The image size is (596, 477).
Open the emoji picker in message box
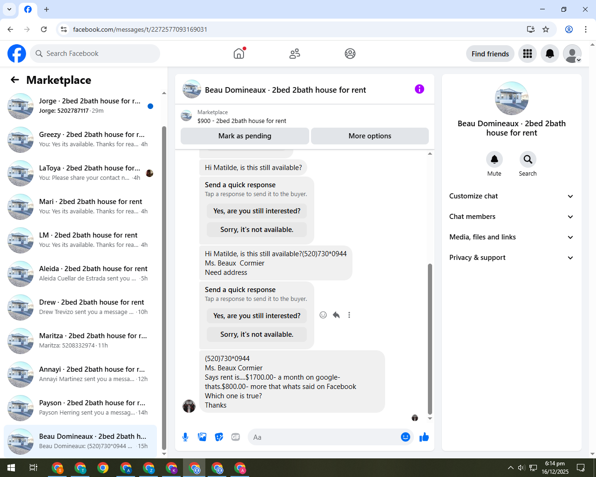point(406,437)
